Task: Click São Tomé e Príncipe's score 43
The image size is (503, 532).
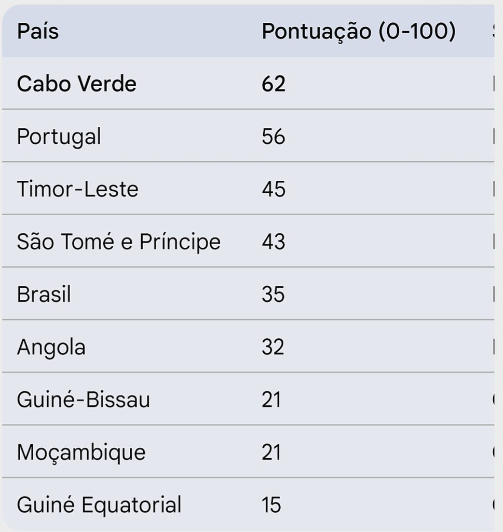Action: (274, 242)
